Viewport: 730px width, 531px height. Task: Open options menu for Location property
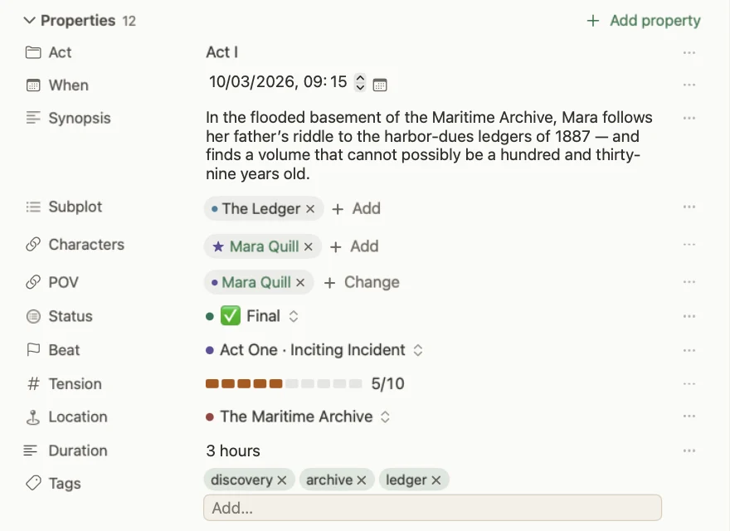click(x=689, y=417)
